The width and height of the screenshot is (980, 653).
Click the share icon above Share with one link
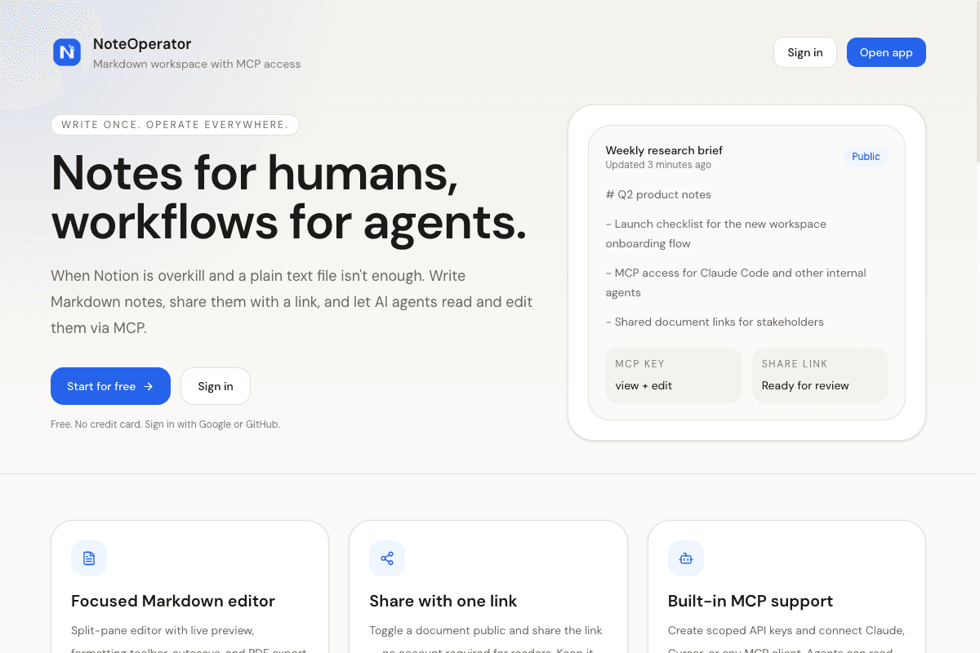click(x=387, y=558)
